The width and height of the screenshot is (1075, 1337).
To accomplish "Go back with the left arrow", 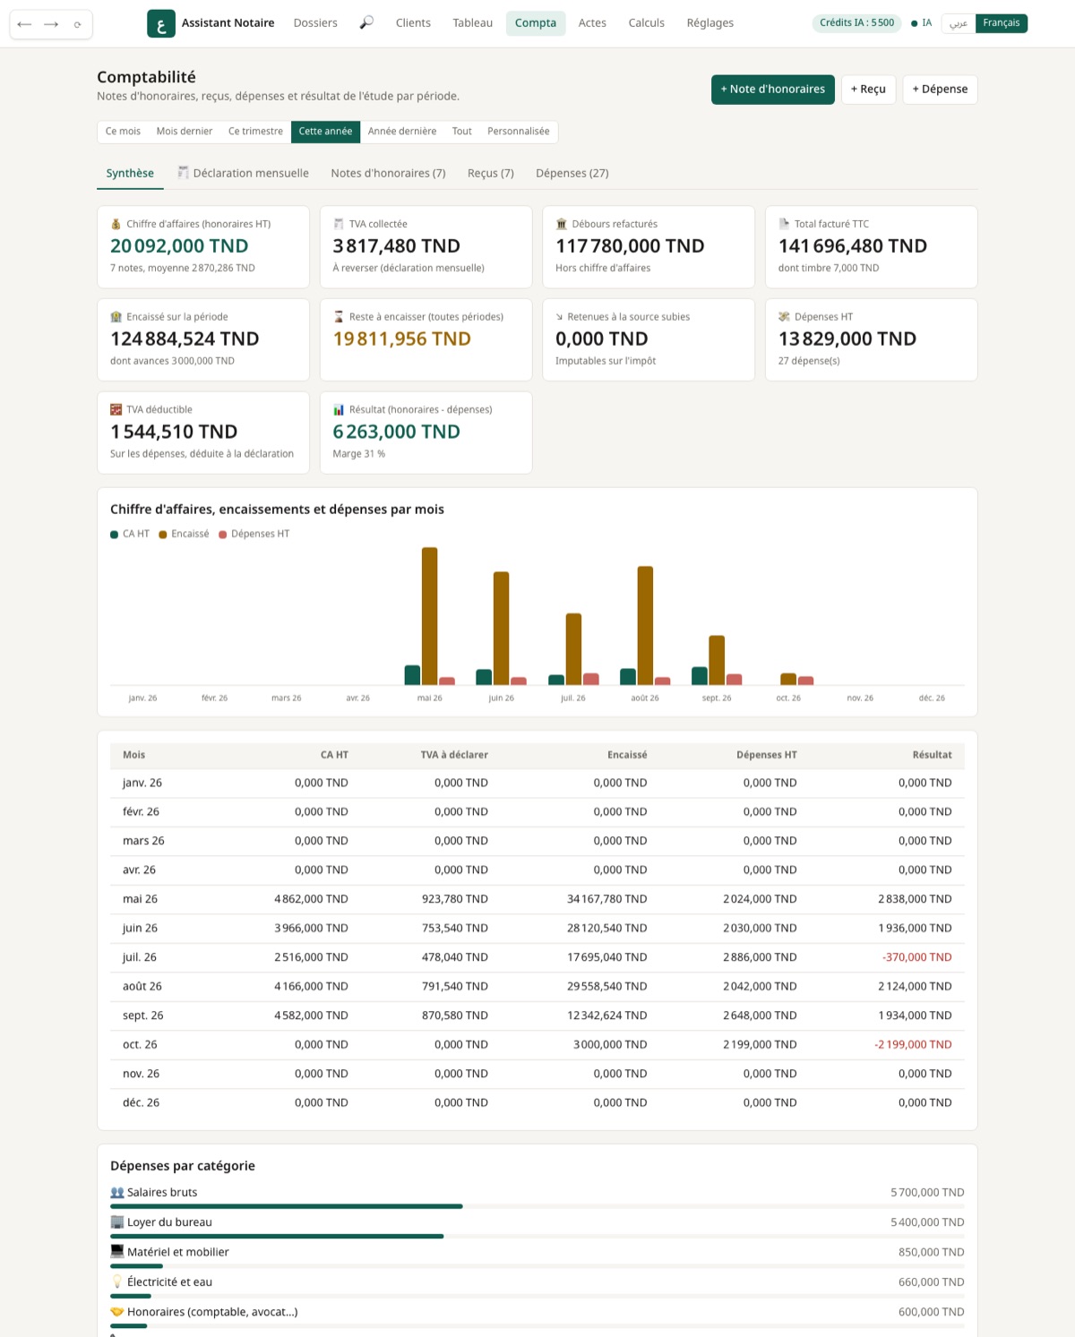I will 24,24.
